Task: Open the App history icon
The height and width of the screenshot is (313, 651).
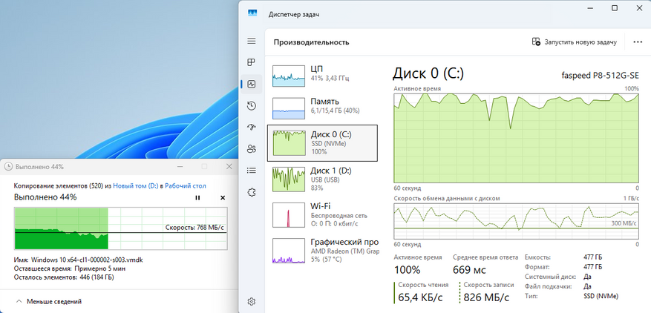Action: coord(251,106)
